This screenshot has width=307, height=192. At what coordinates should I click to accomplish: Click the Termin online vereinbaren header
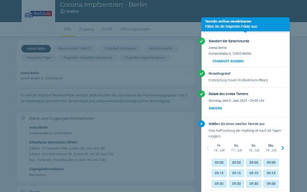pos(228,21)
